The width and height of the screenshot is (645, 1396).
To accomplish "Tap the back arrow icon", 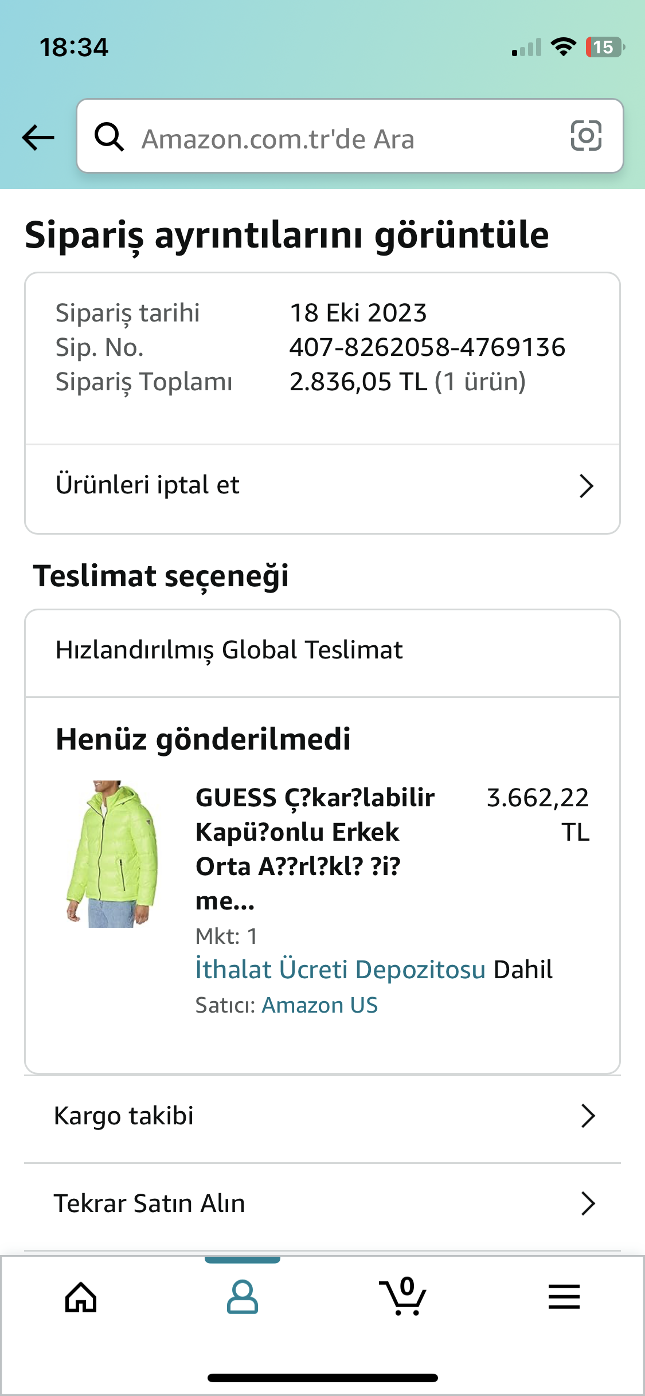I will (38, 138).
